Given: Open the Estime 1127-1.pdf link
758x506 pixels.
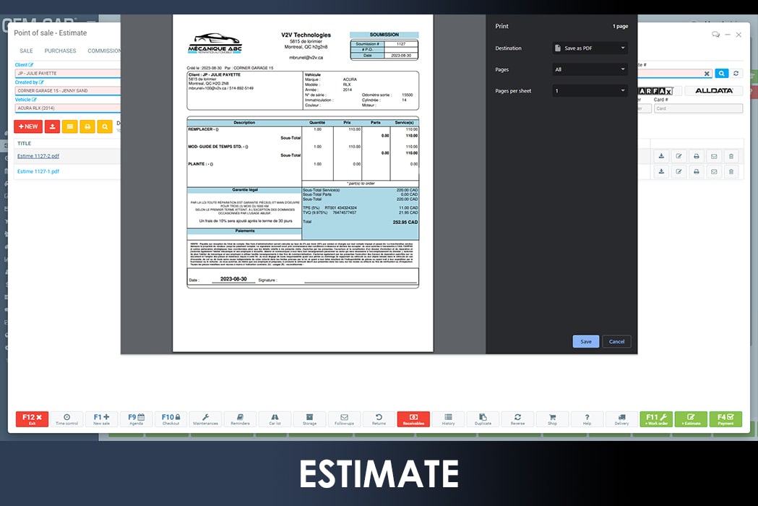Looking at the screenshot, I should [x=38, y=171].
